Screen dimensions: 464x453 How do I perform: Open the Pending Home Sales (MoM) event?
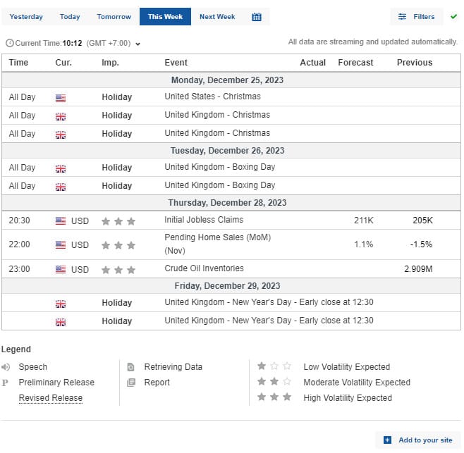tap(217, 237)
